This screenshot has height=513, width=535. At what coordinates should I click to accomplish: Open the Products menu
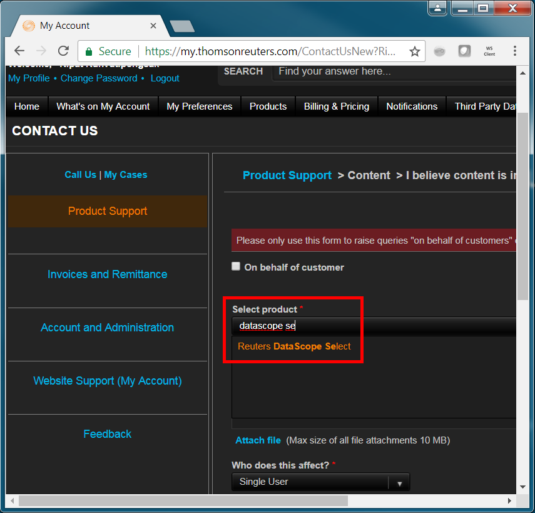[268, 106]
